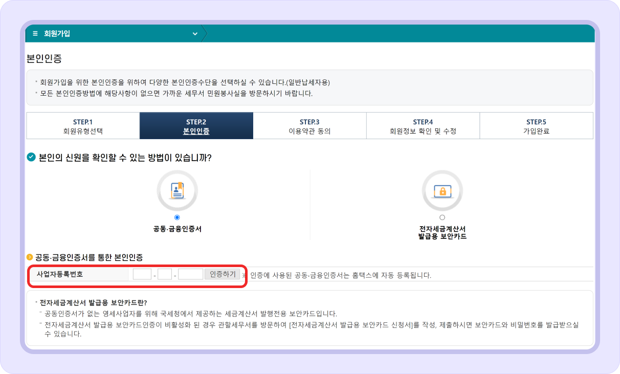The image size is (620, 374).
Task: Open the hamburger menu in the 회원가입 bar
Action: 35,33
